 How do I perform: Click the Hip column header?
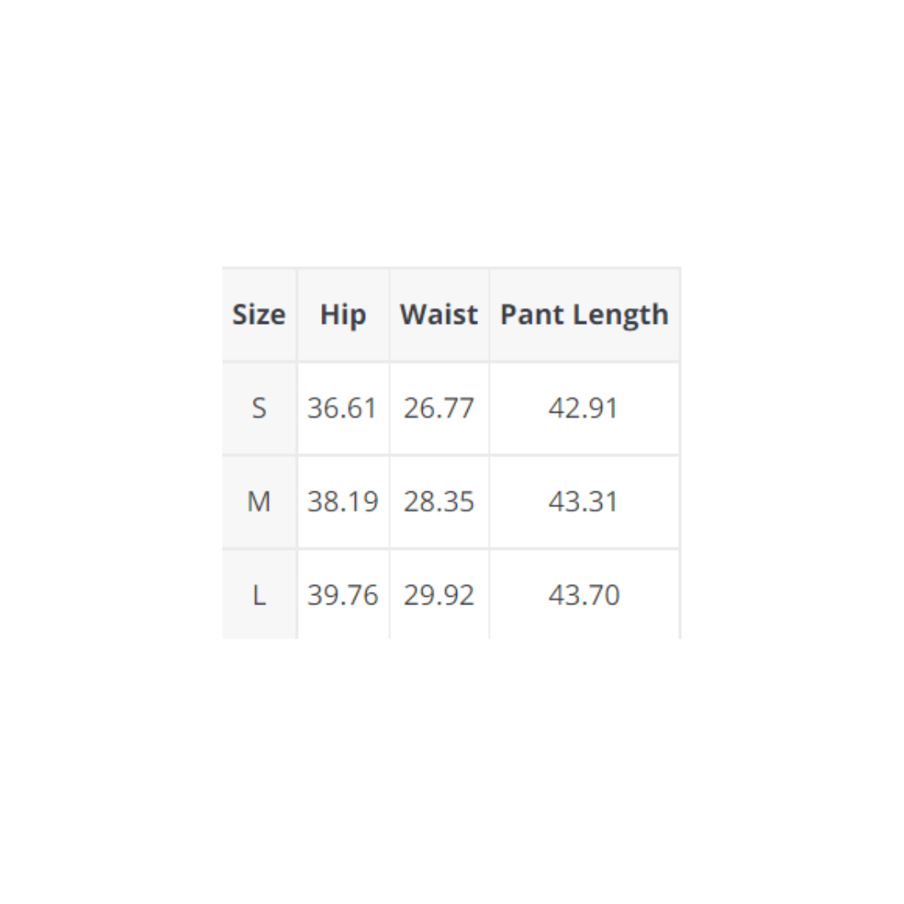[343, 315]
